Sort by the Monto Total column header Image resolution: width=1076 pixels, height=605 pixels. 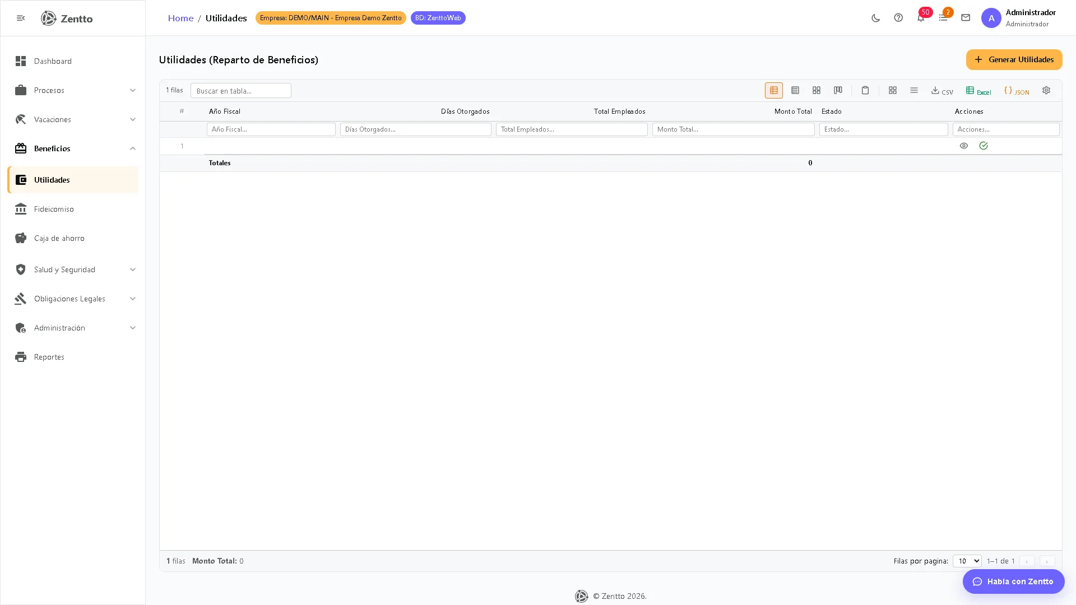coord(793,111)
